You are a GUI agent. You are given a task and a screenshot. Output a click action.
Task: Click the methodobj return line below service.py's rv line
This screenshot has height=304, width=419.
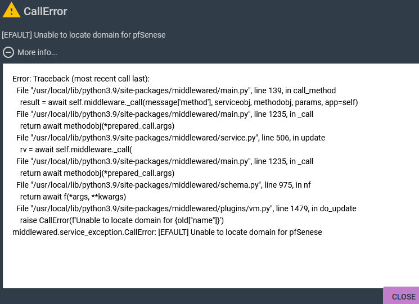[x=97, y=173]
